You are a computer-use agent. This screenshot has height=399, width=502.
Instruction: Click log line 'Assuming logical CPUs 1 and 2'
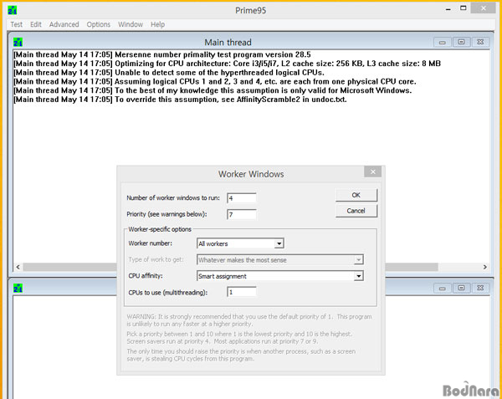[215, 81]
